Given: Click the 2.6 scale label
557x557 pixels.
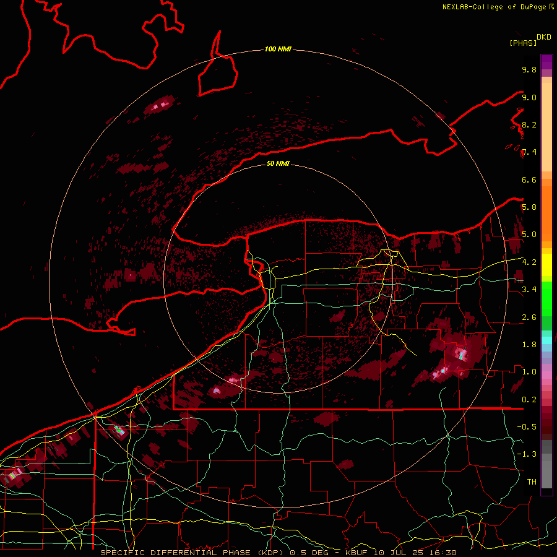Looking at the screenshot, I should pos(529,317).
